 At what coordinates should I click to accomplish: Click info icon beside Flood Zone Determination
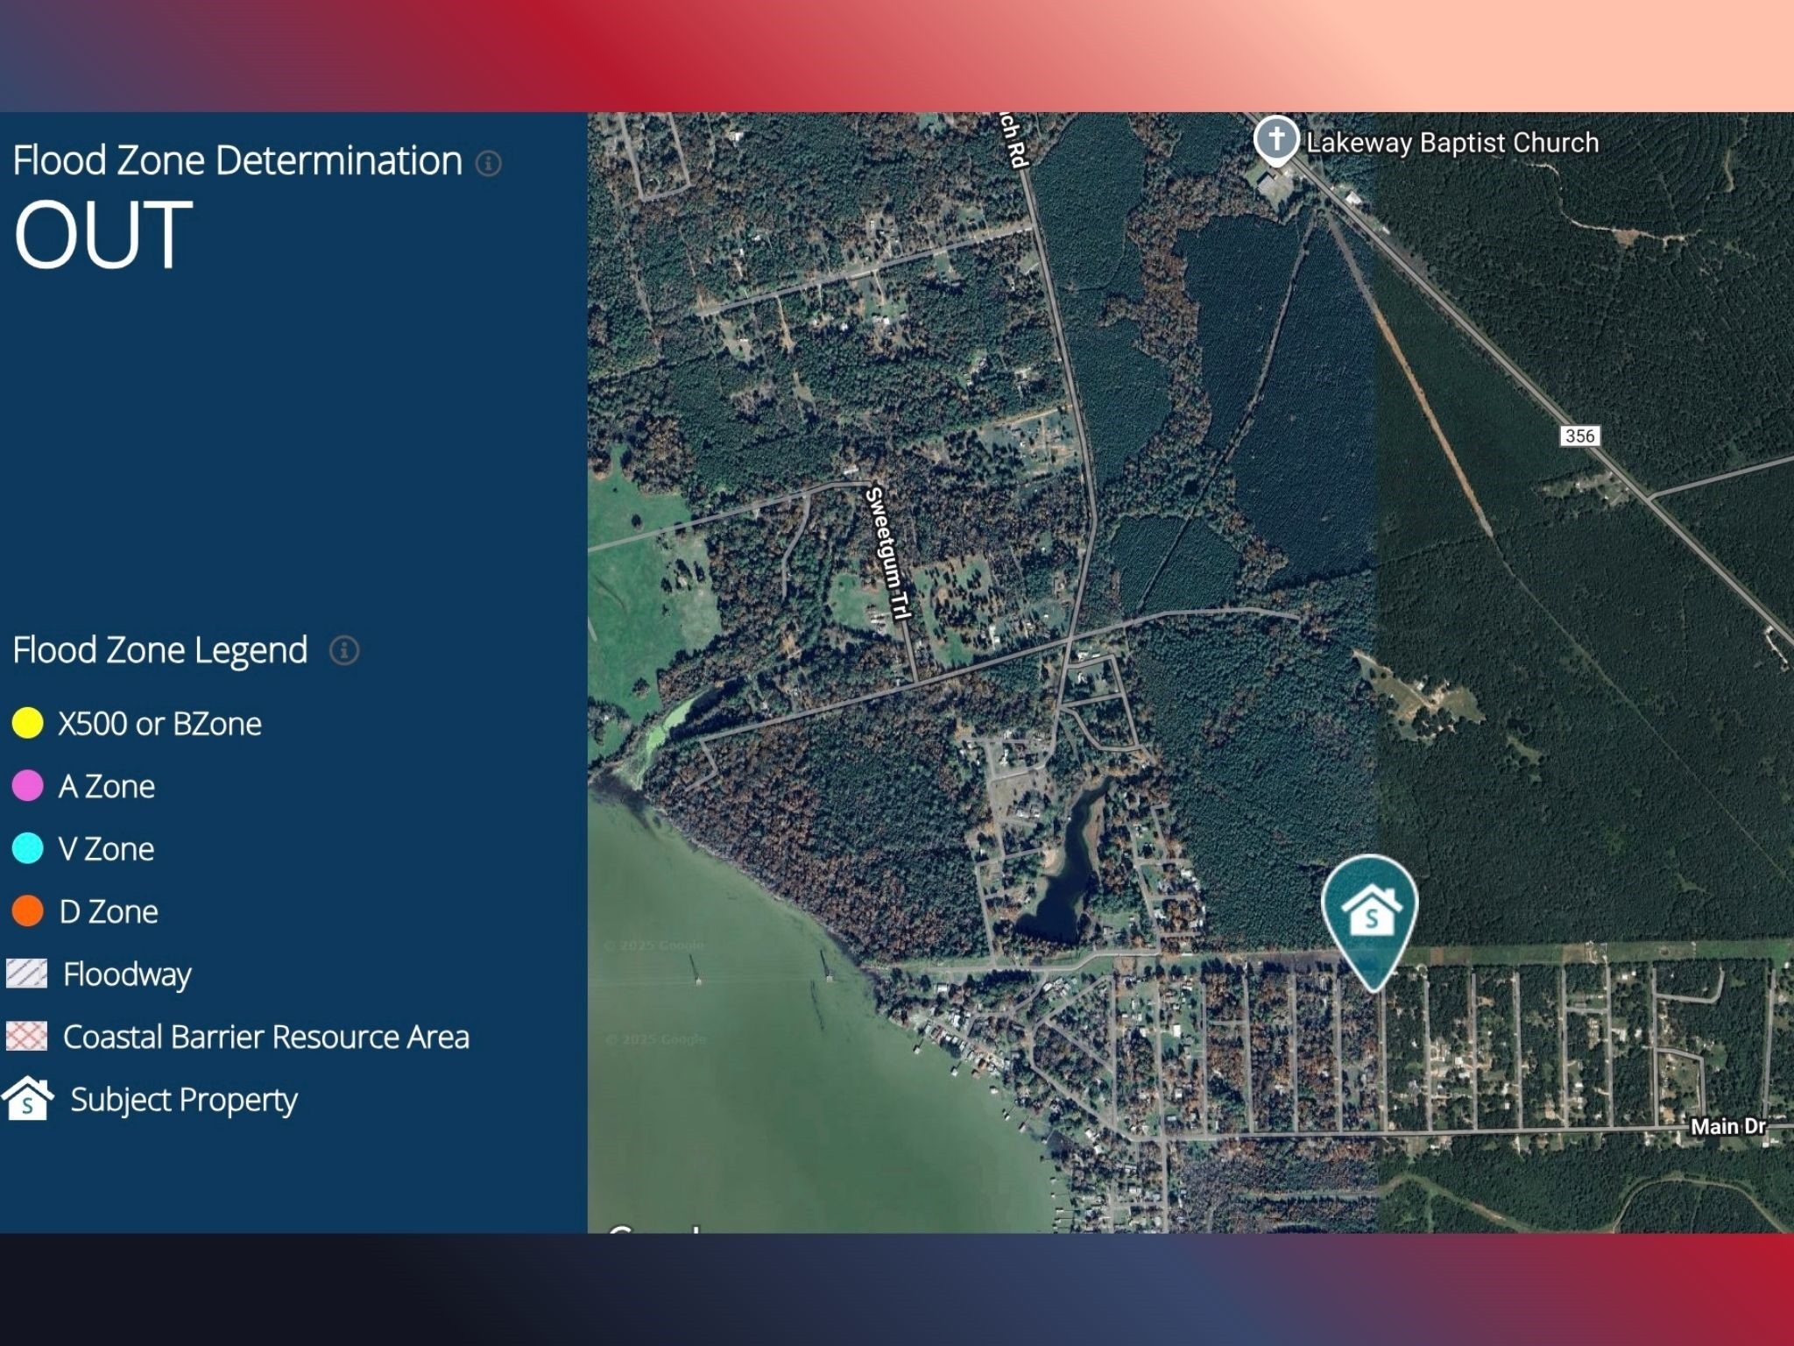click(488, 163)
